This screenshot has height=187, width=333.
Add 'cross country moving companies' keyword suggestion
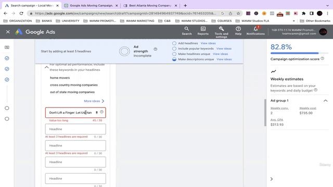[x=74, y=85]
